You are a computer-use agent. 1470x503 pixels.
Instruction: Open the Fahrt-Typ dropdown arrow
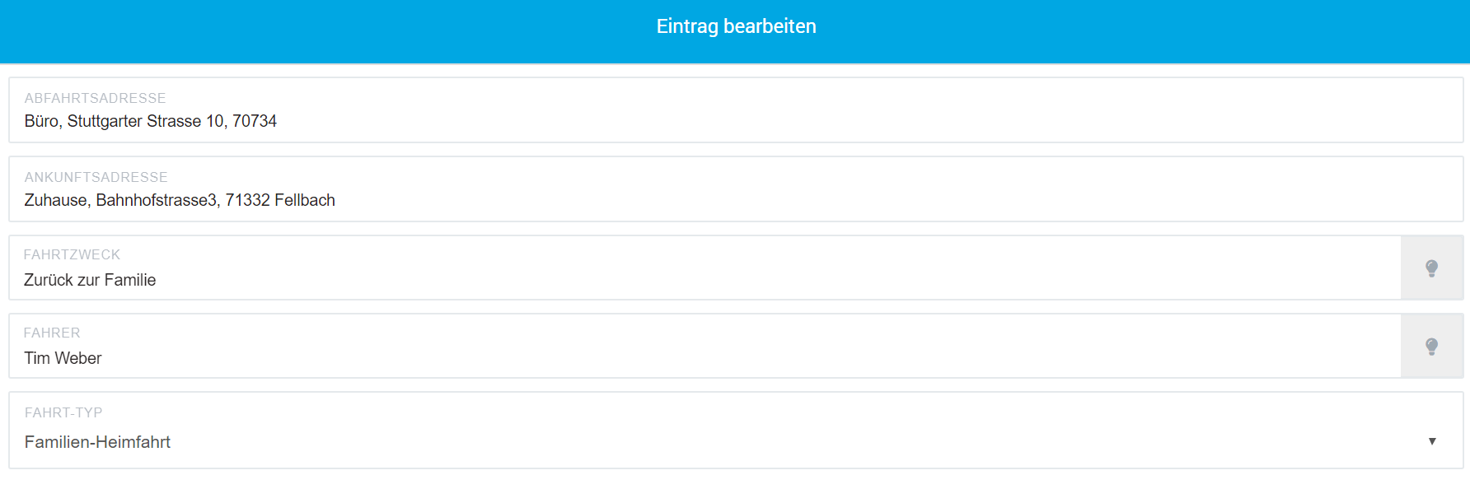(x=1432, y=441)
